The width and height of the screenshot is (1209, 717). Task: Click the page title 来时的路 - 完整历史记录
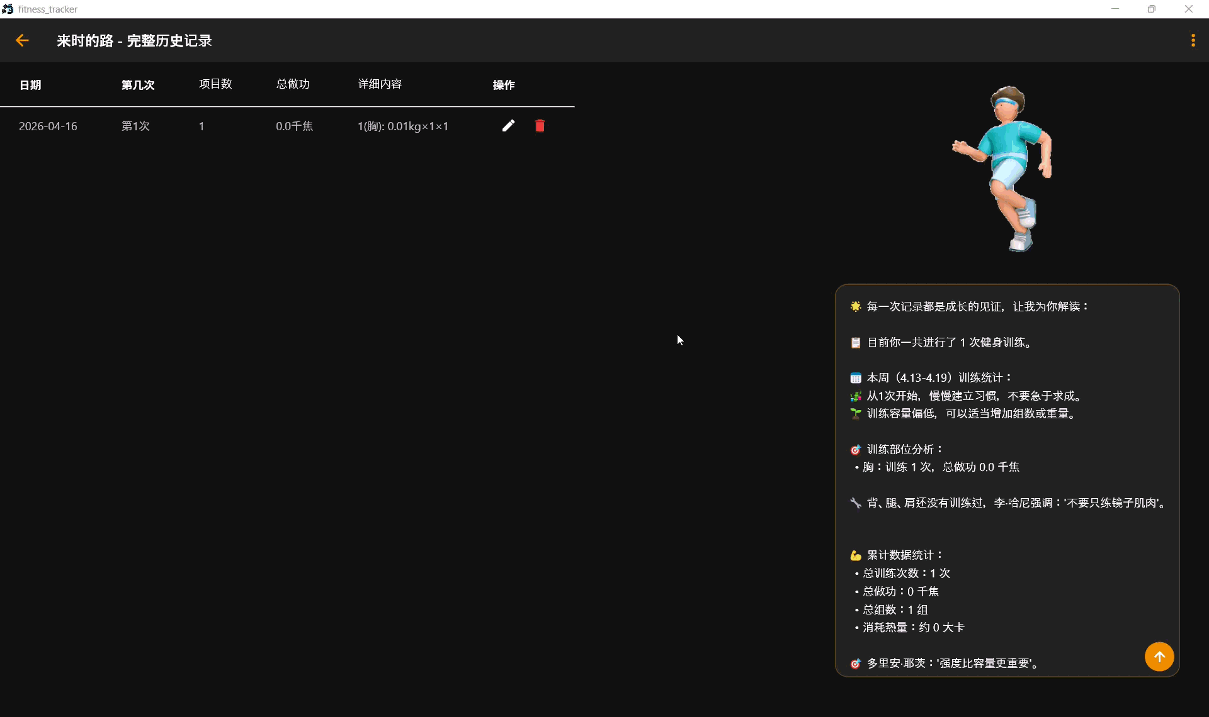tap(134, 41)
